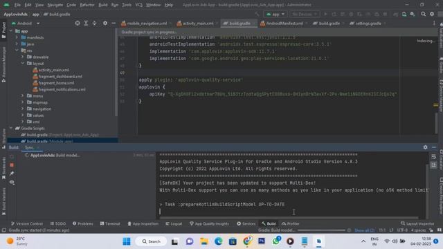The width and height of the screenshot is (443, 249).
Task: Open the Version Control tool window
Action: coord(27,223)
